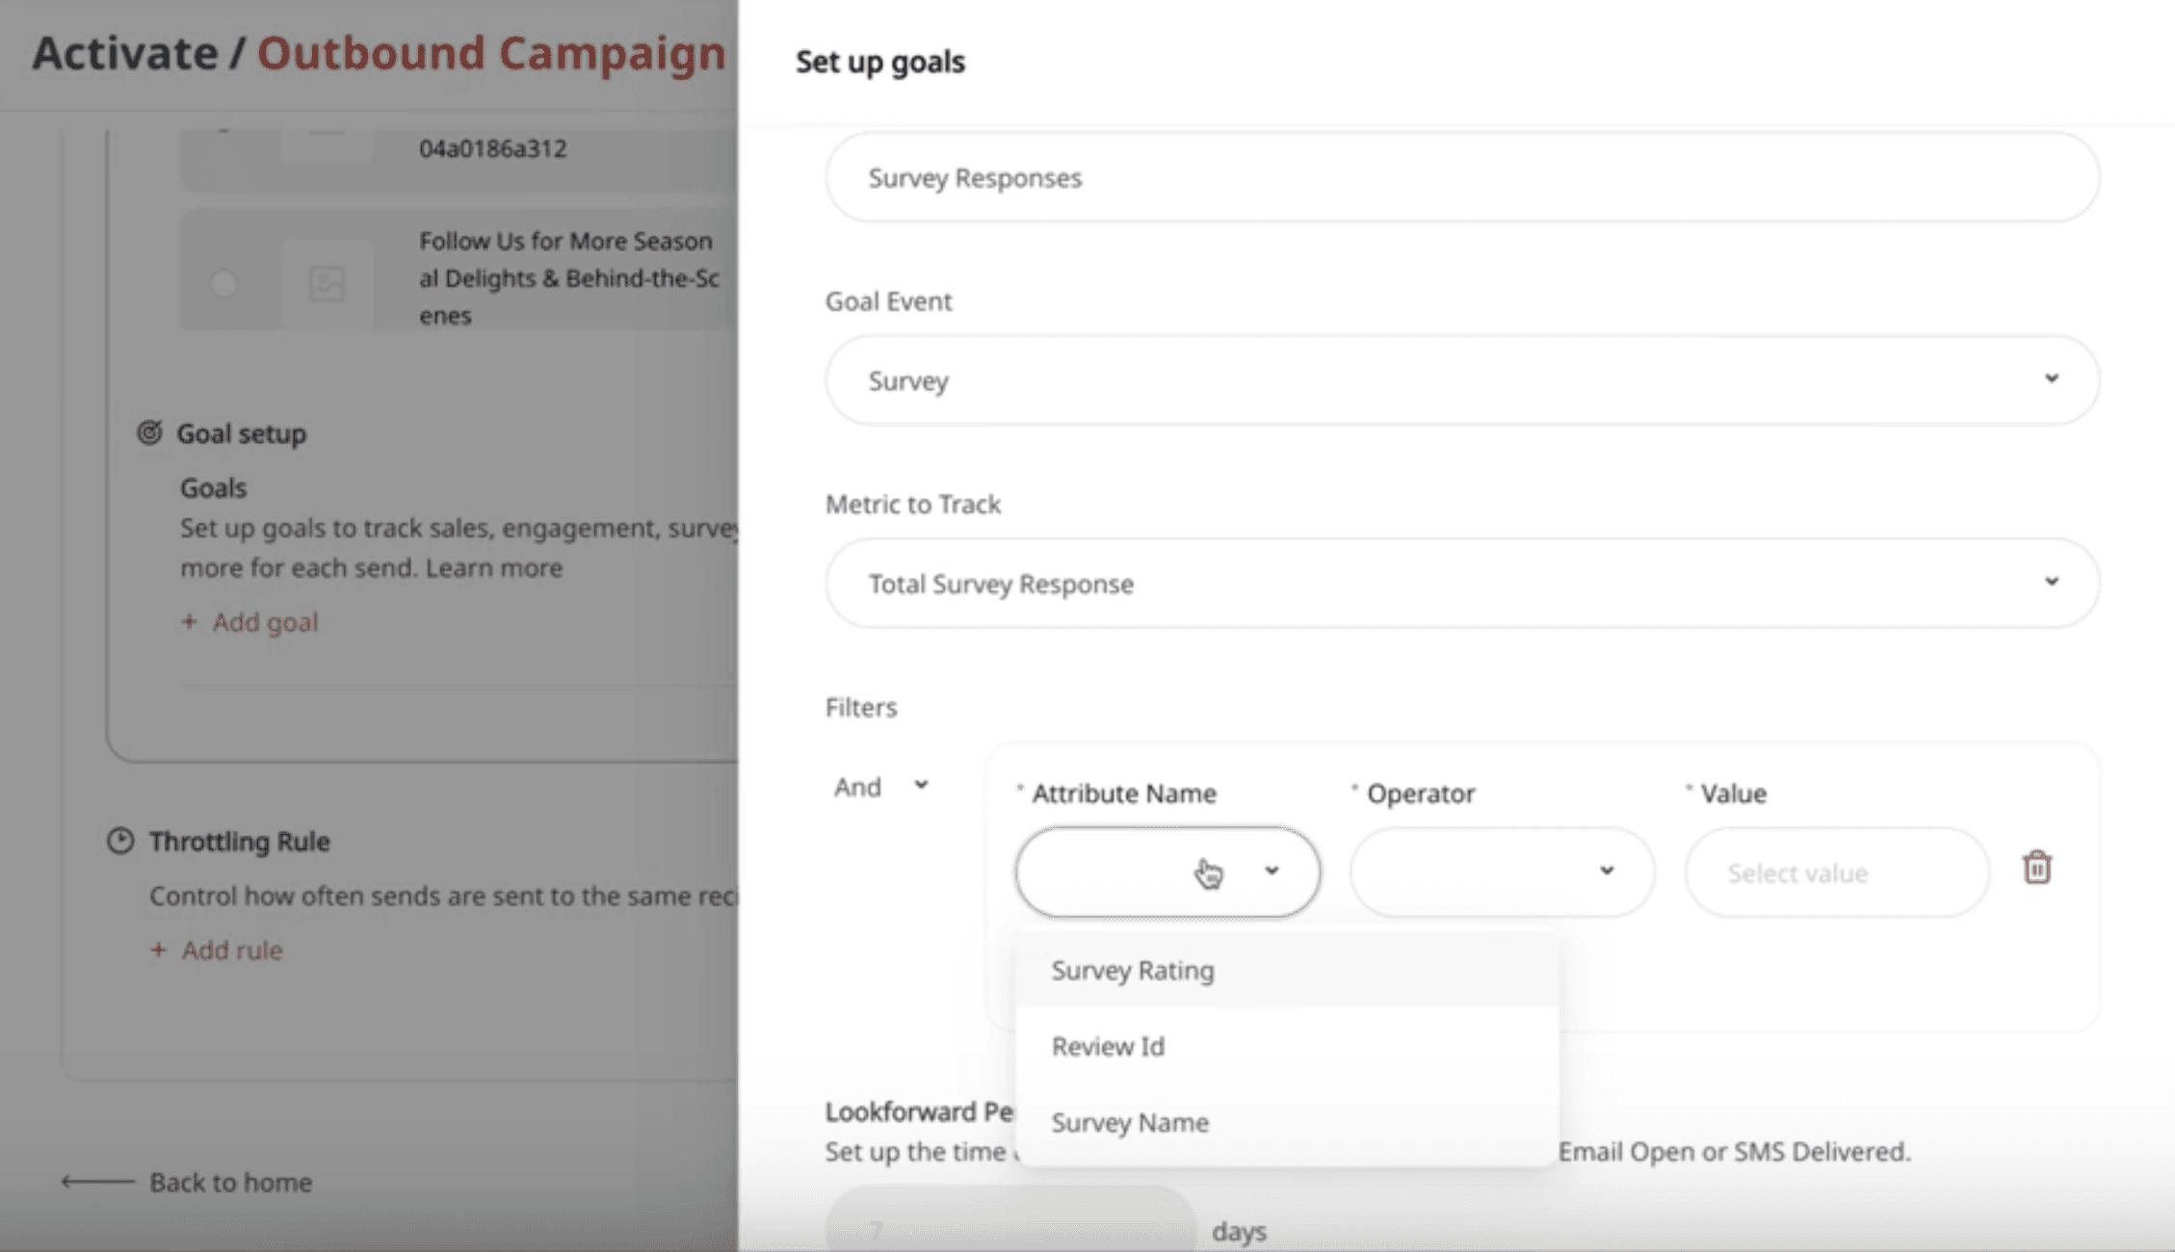Click the trash icon to delete filter

click(2036, 868)
